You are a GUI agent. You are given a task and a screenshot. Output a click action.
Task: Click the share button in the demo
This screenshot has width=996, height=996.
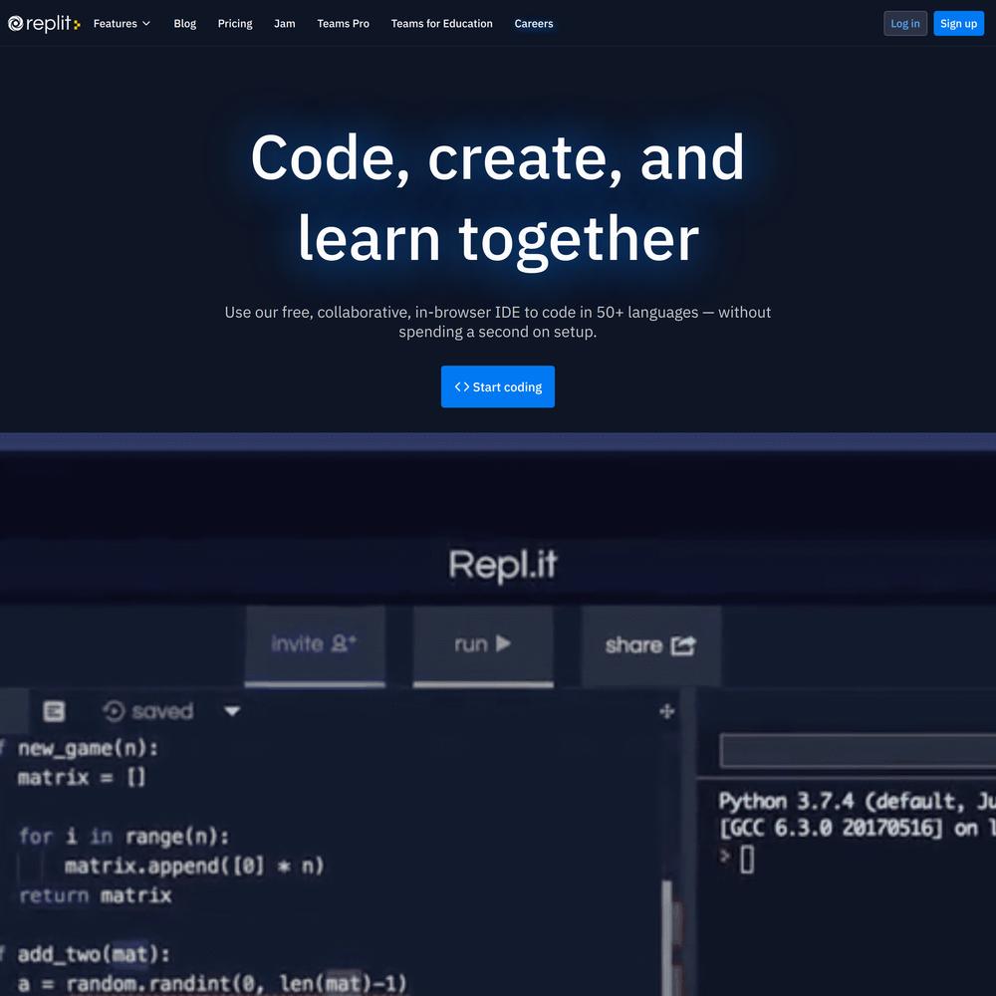tap(651, 645)
